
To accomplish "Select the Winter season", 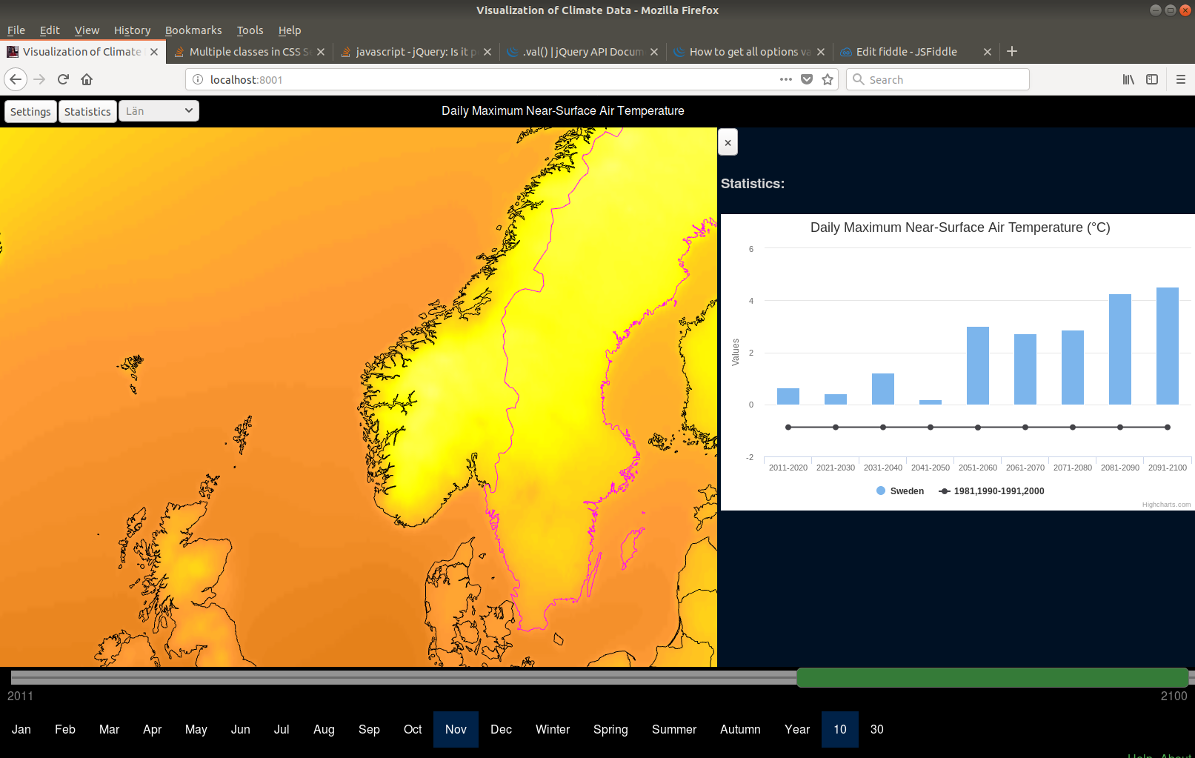I will [x=553, y=729].
